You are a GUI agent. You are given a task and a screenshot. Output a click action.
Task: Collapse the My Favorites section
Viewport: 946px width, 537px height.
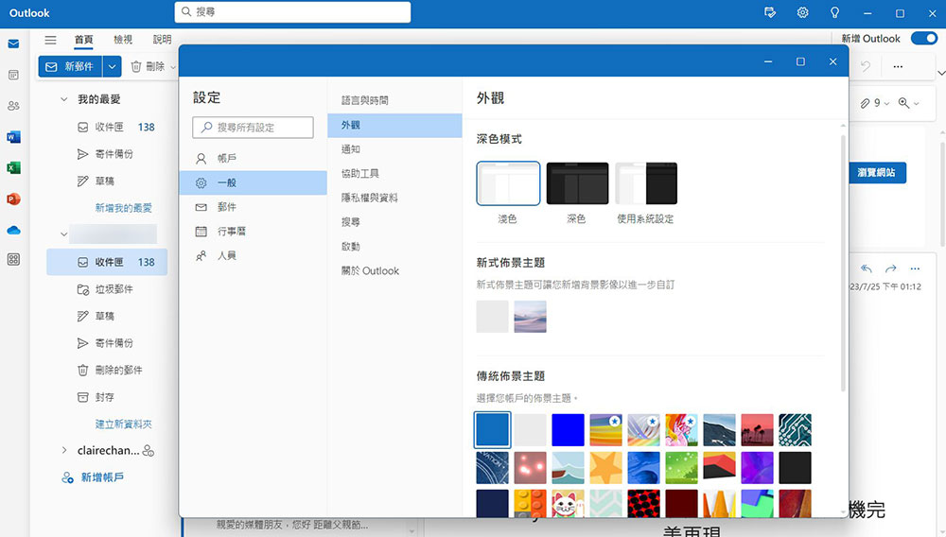[x=64, y=99]
